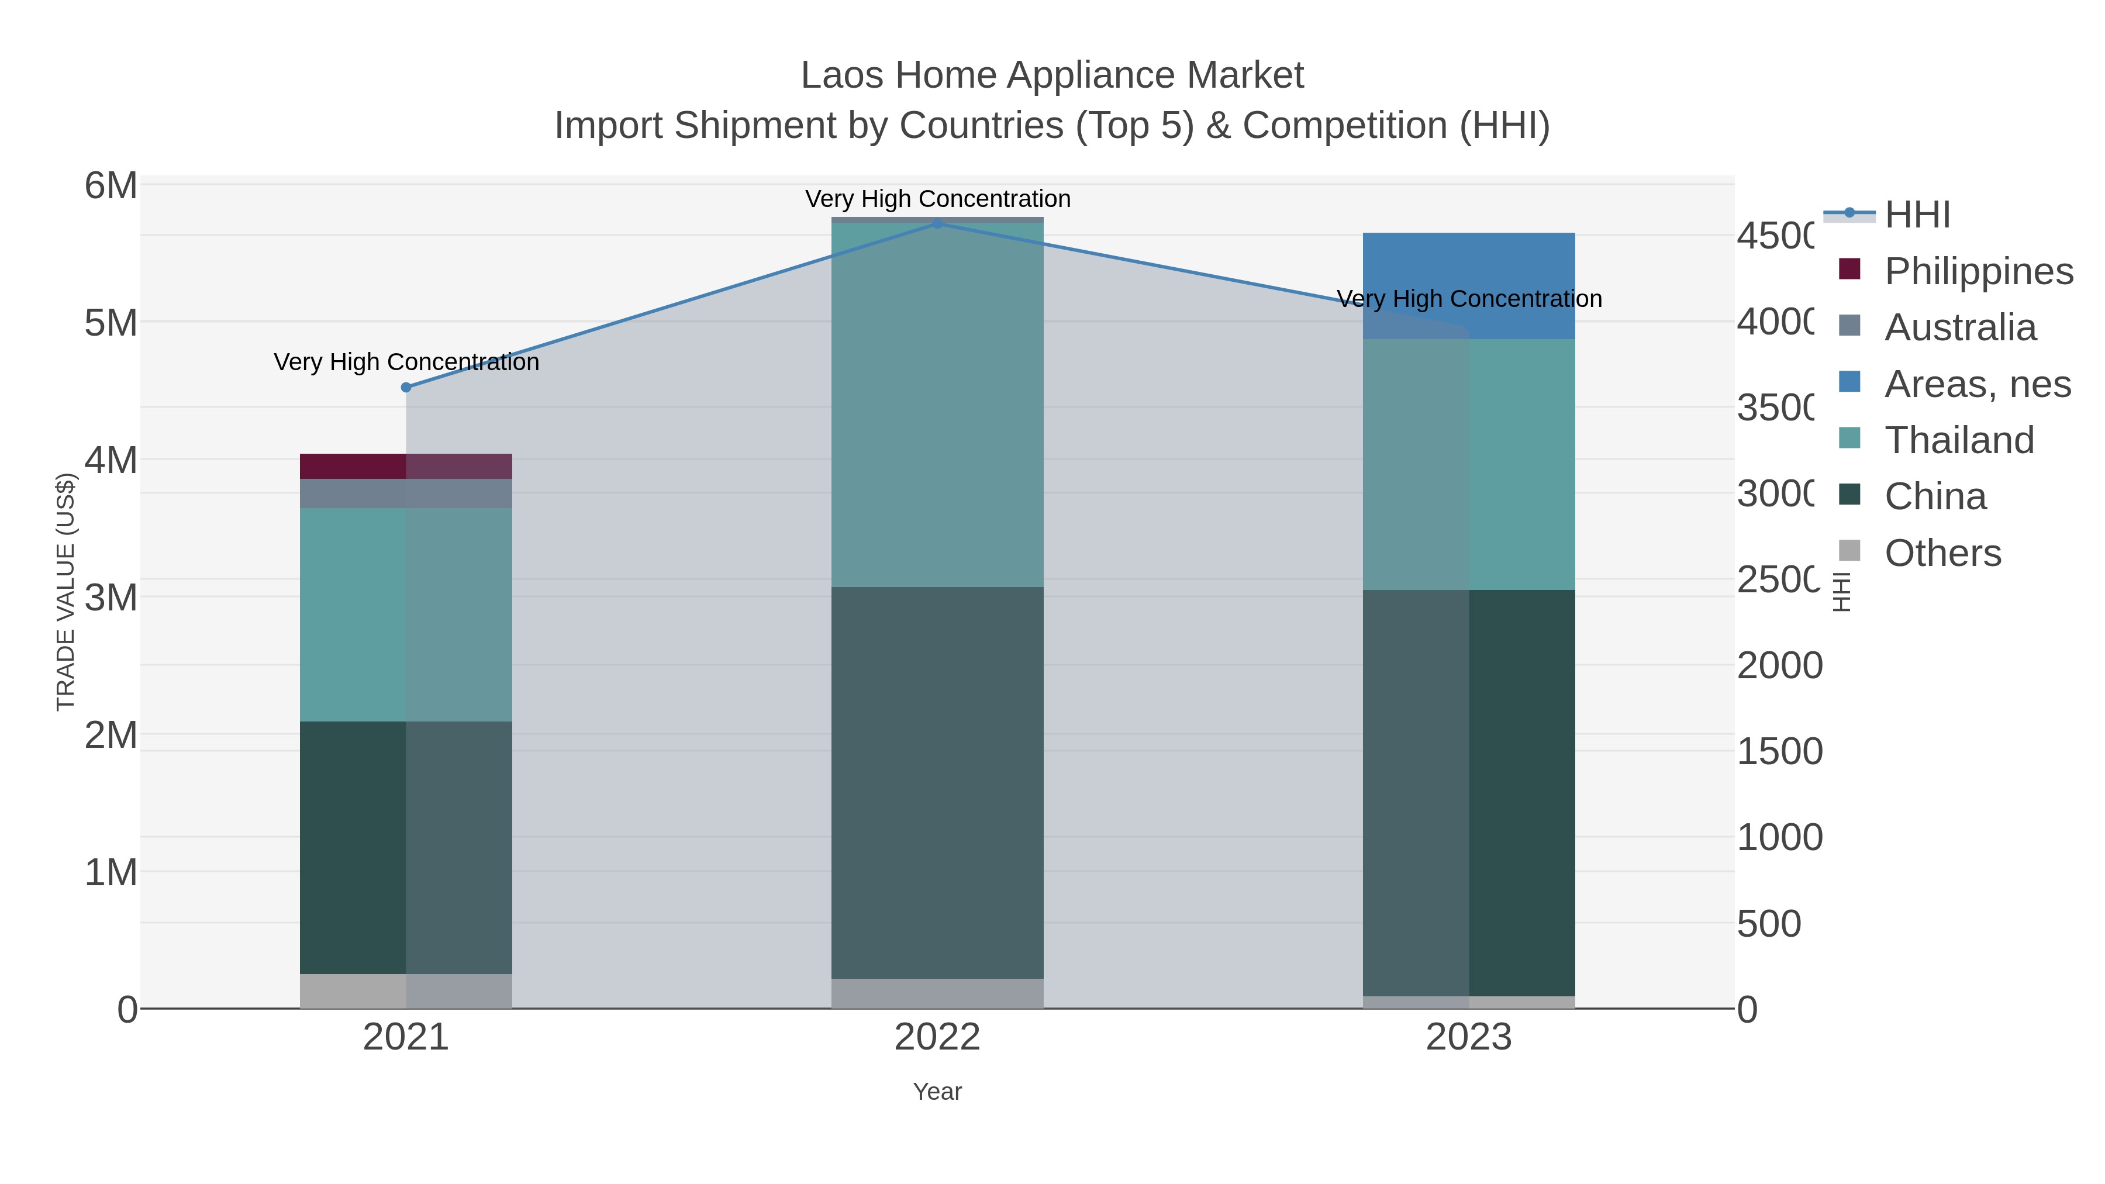Toggle the HHI line legend entry
Image resolution: width=2105 pixels, height=1184 pixels.
tap(1887, 215)
